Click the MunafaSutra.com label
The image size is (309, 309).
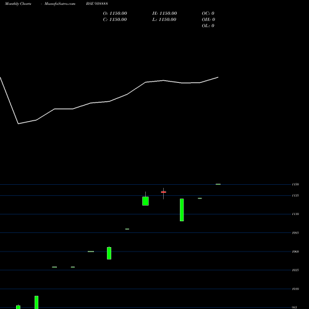coord(60,4)
